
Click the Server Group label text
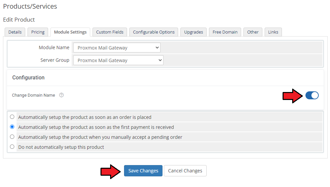tap(55, 60)
